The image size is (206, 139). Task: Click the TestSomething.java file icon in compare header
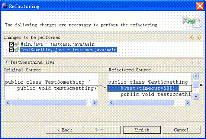point(6,62)
